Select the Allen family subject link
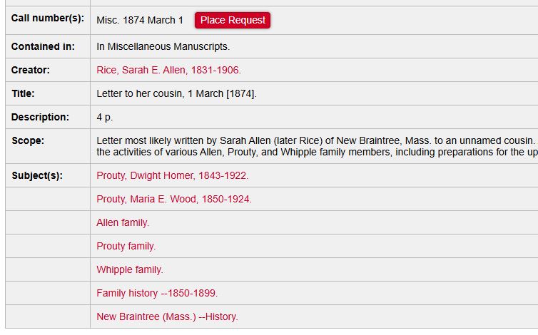The height and width of the screenshot is (335, 538). 123,222
